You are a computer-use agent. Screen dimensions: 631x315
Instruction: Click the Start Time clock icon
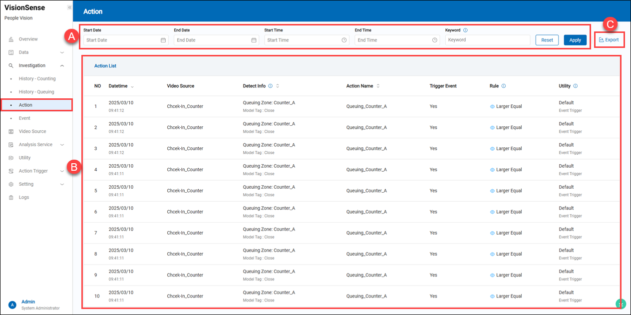tap(344, 40)
